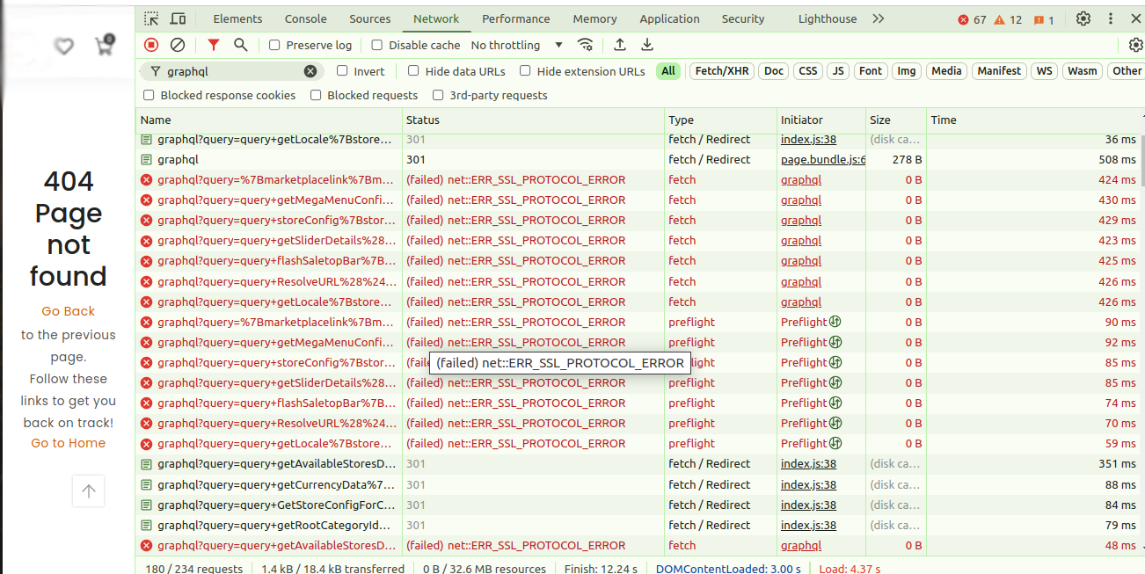Image resolution: width=1145 pixels, height=574 pixels.
Task: Click the Go Back link
Action: (x=68, y=311)
